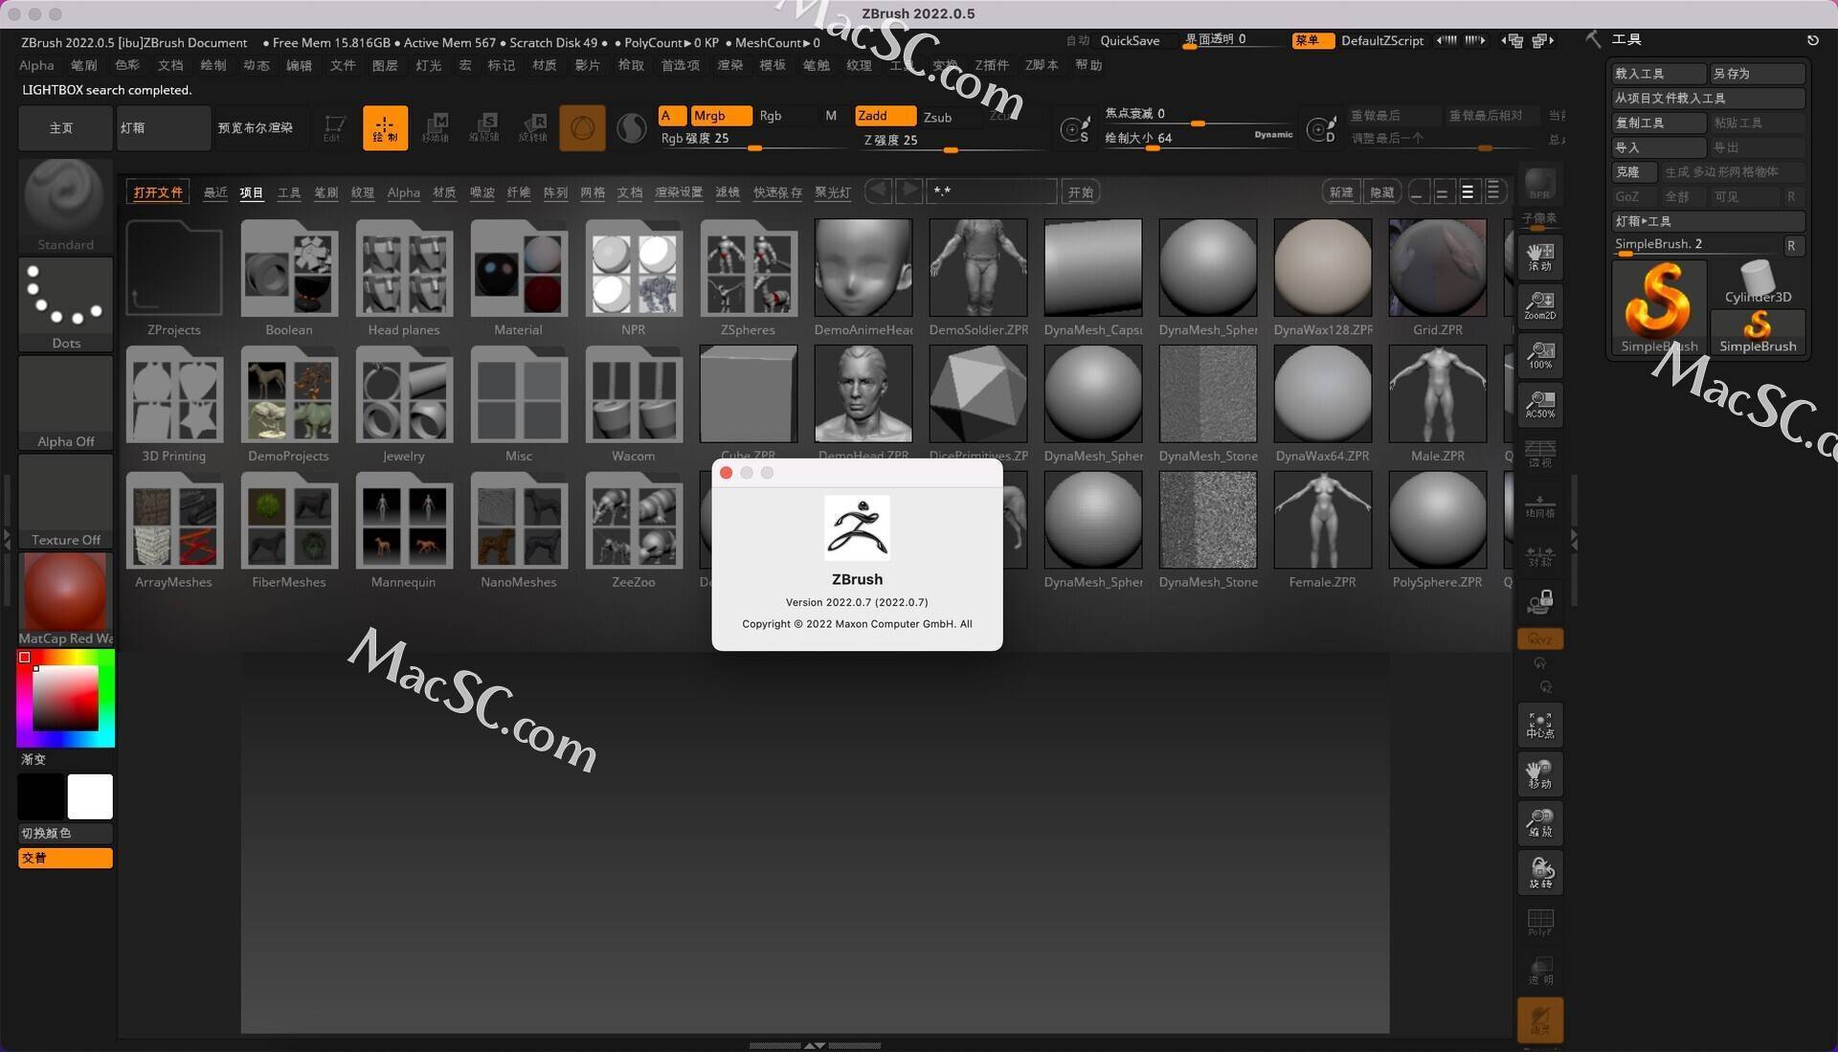This screenshot has width=1838, height=1052.
Task: Select the Scale (S) gizmo icon
Action: point(484,128)
